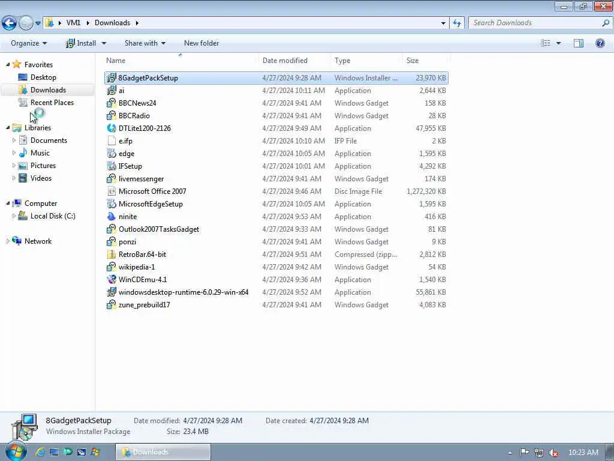
Task: Click the Back navigation arrow
Action: coord(9,23)
